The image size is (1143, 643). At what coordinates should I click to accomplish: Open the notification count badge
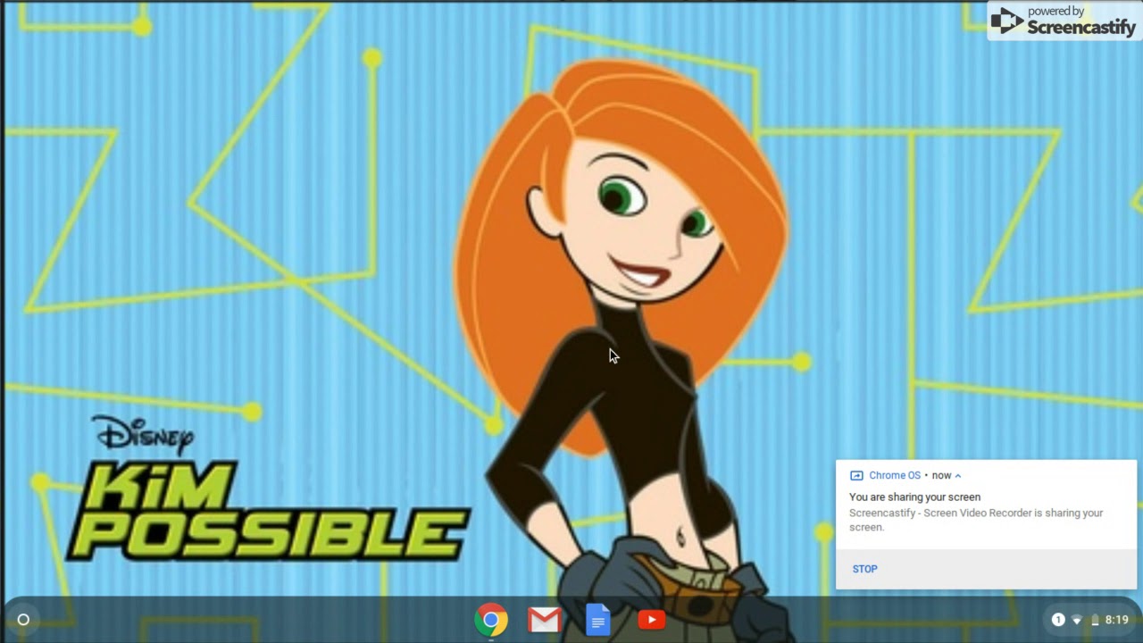(1058, 620)
